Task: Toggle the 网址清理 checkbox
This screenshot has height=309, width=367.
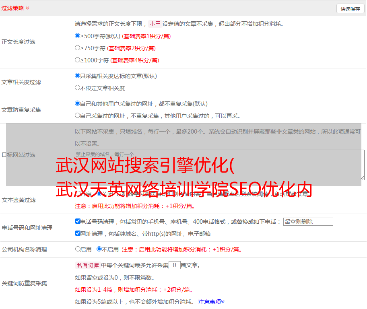Action: tap(78, 233)
